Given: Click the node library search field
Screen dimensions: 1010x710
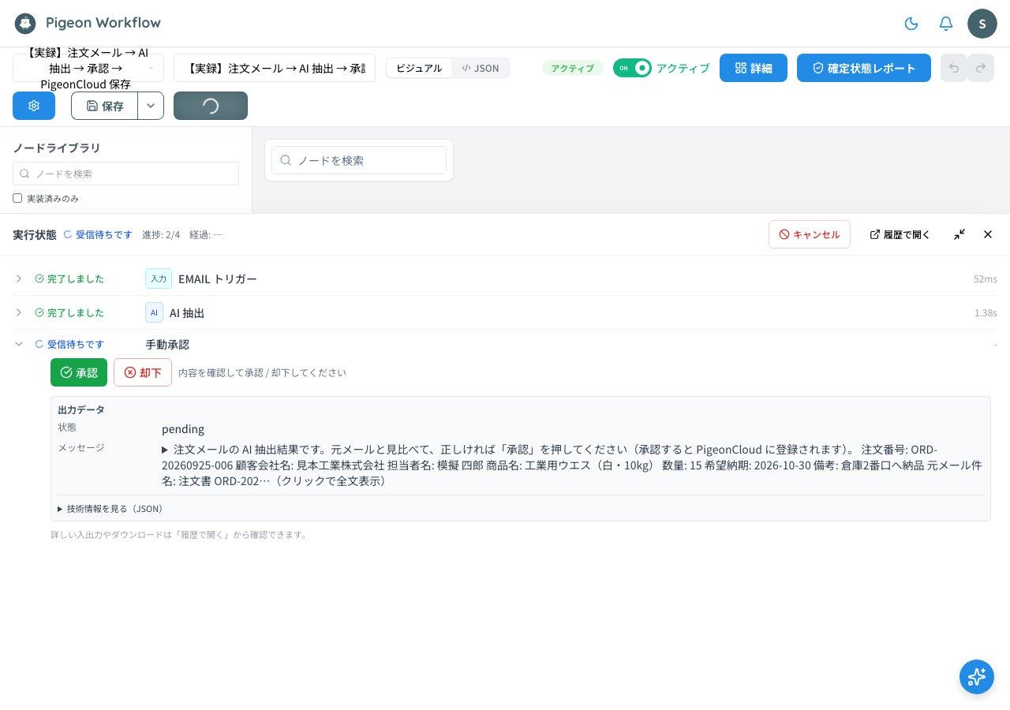Looking at the screenshot, I should pyautogui.click(x=125, y=174).
